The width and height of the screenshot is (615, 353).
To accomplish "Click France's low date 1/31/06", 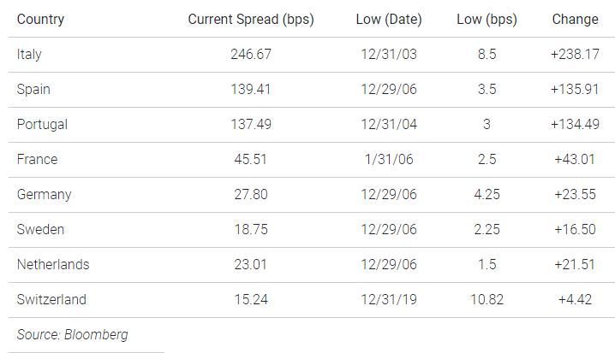I will pos(389,159).
